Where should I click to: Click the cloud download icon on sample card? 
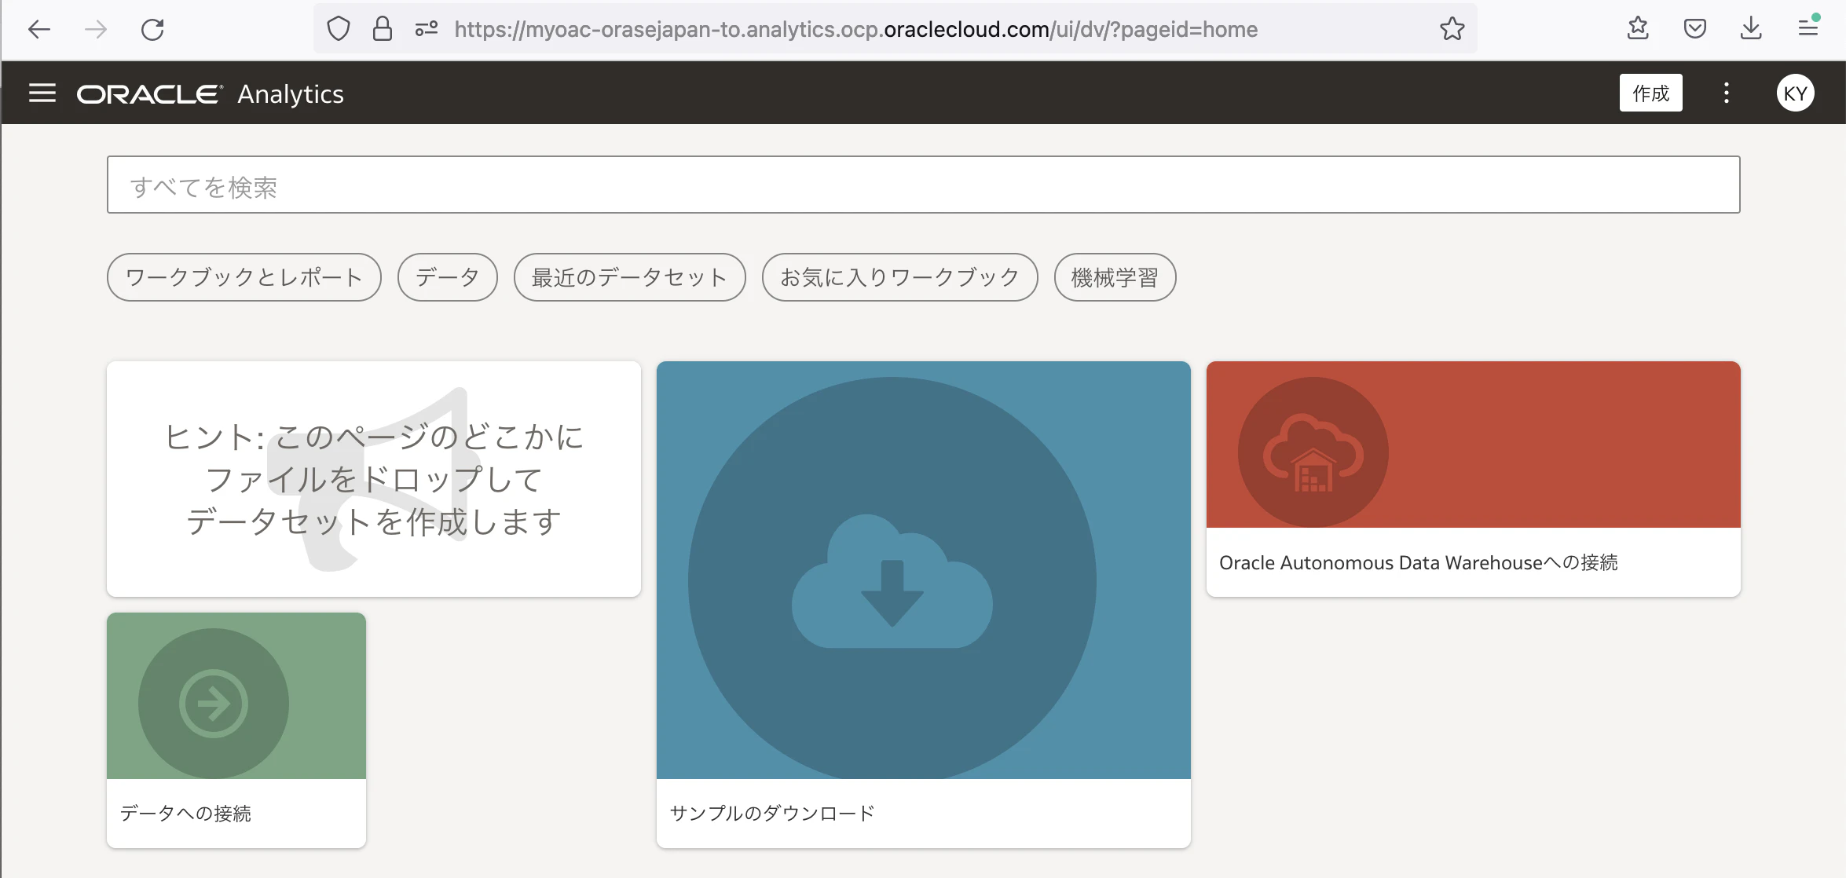(892, 581)
